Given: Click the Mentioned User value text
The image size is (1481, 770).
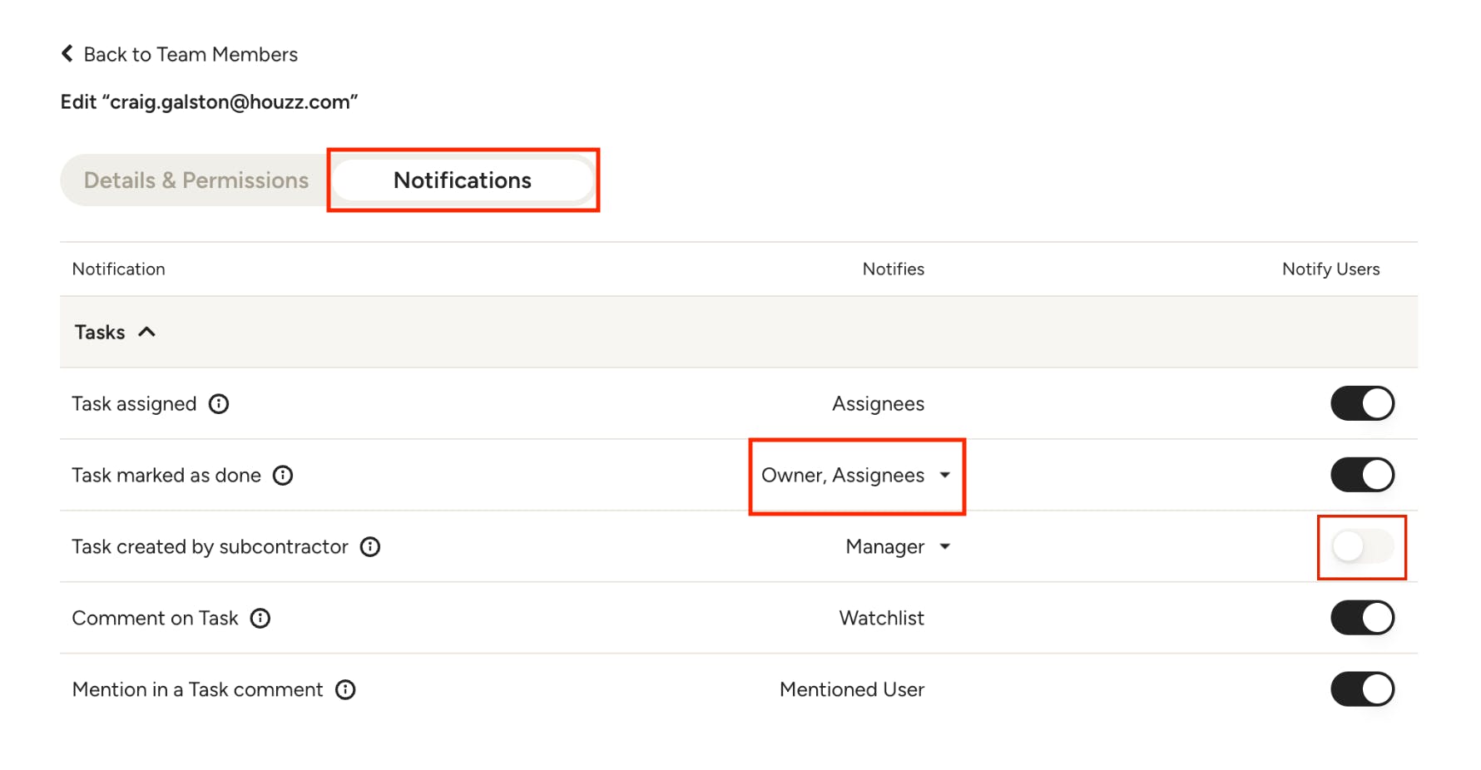Looking at the screenshot, I should (852, 690).
